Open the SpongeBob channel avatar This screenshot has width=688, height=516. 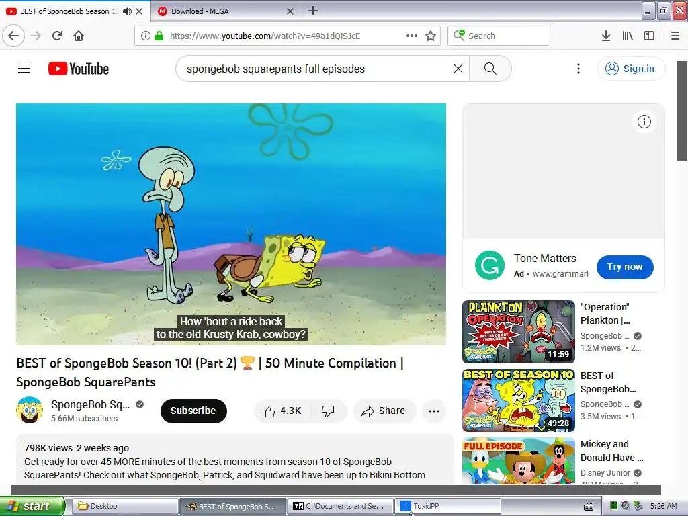[x=30, y=410]
